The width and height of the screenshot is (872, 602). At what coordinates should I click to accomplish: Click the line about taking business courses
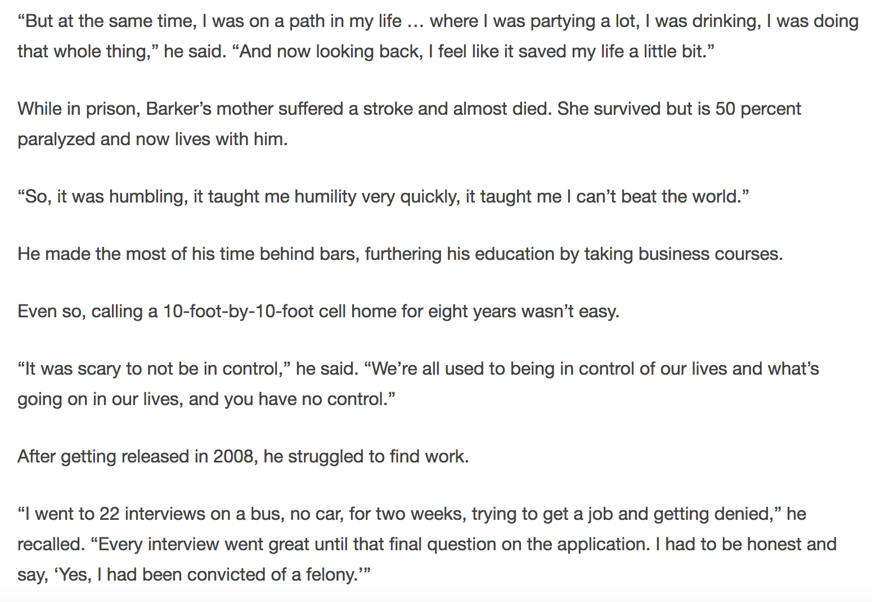click(400, 254)
